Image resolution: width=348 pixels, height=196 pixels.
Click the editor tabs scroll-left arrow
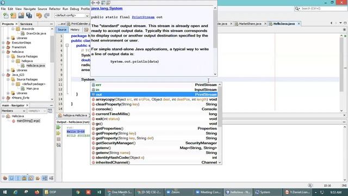[332, 23]
